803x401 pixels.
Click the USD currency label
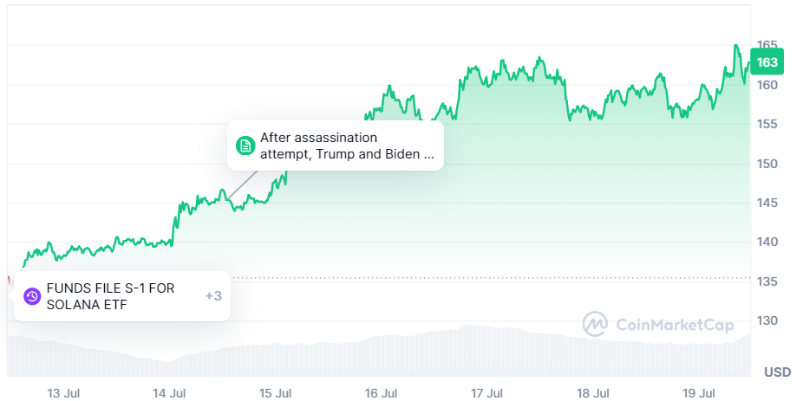point(777,372)
